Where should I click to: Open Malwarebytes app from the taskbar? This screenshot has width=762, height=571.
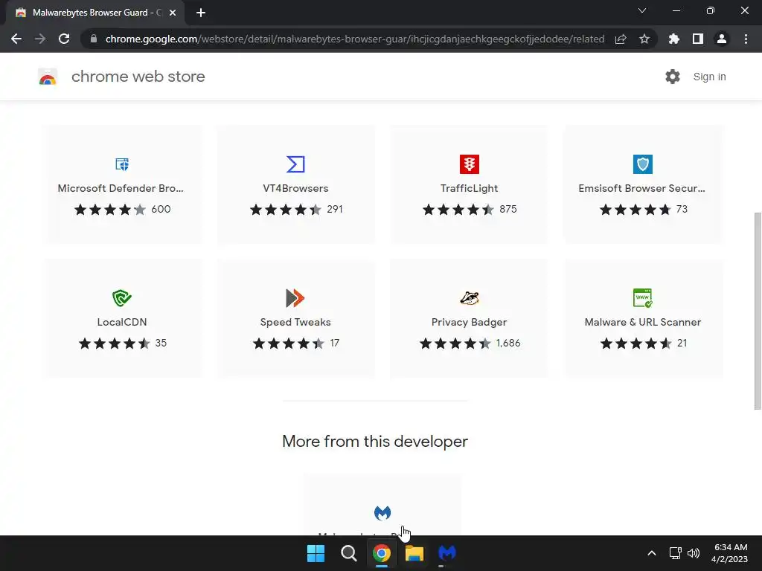(x=447, y=553)
